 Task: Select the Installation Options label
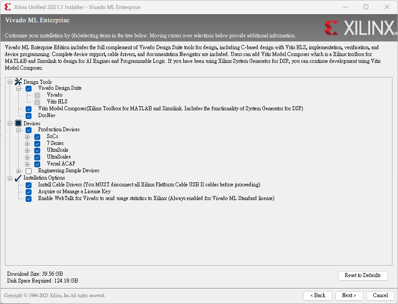coord(44,178)
